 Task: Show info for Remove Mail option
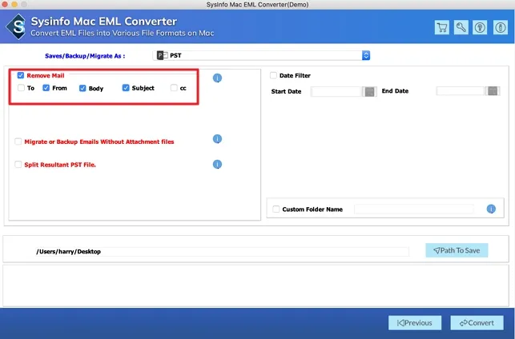pyautogui.click(x=217, y=78)
